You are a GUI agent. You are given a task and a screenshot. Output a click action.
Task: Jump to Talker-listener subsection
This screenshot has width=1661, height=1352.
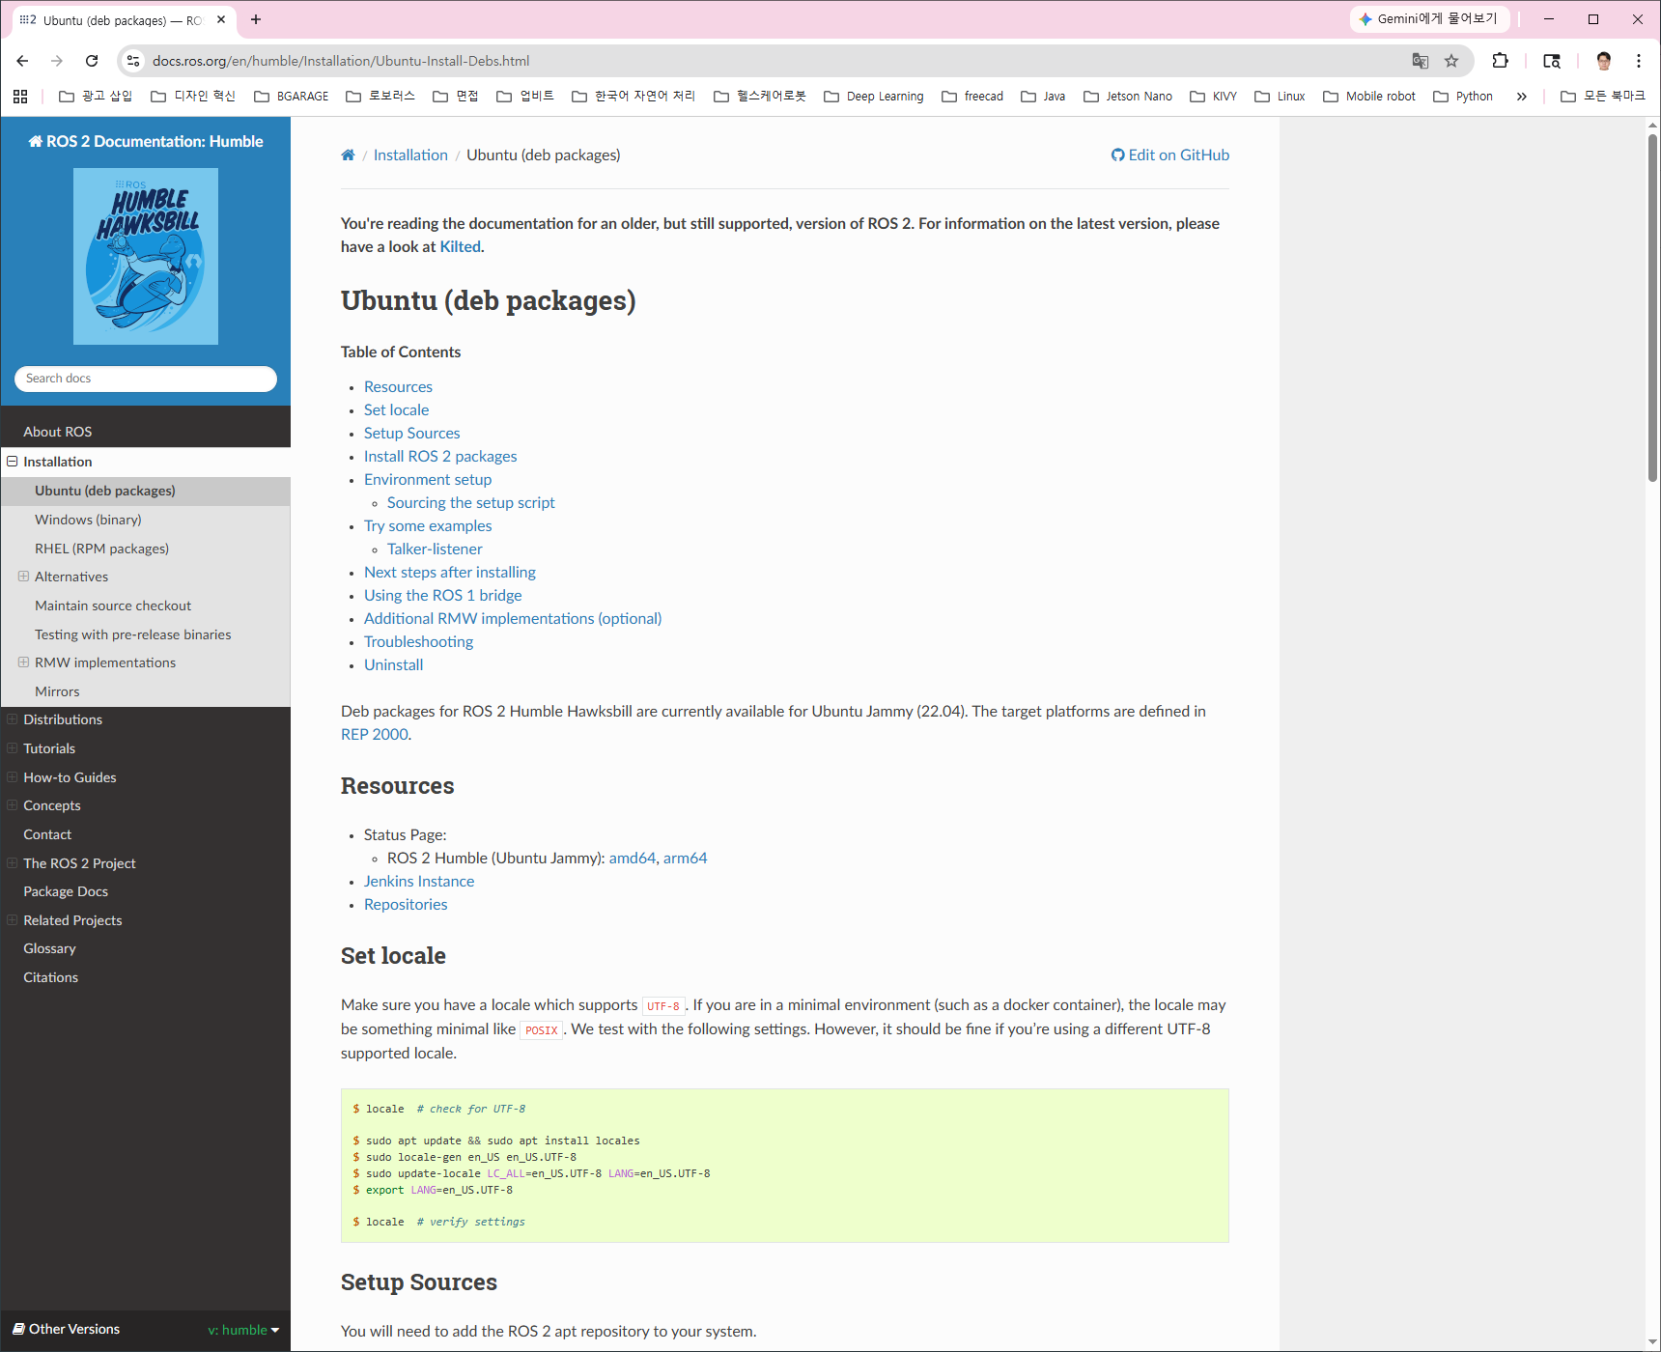click(435, 549)
